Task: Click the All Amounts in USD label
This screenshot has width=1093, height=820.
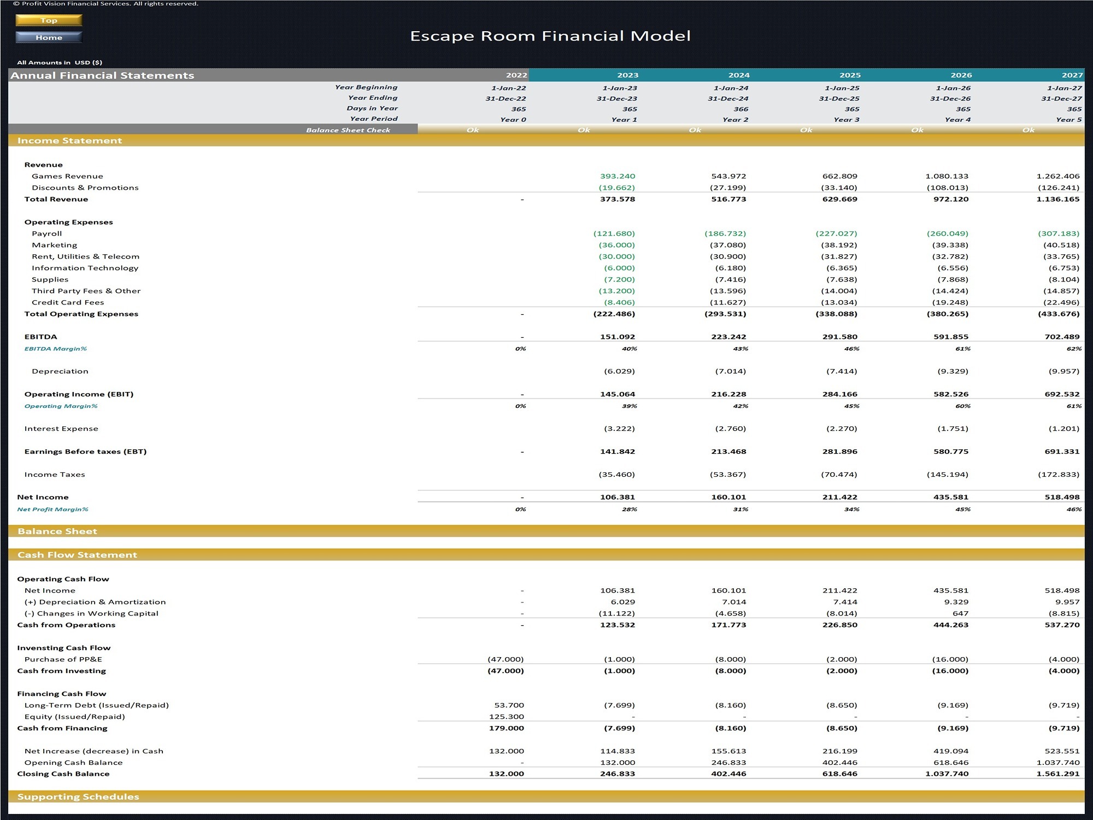Action: click(60, 62)
